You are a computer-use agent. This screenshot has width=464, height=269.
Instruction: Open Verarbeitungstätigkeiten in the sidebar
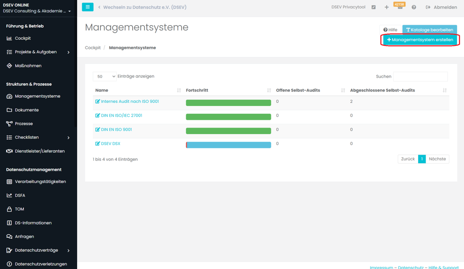pyautogui.click(x=40, y=181)
